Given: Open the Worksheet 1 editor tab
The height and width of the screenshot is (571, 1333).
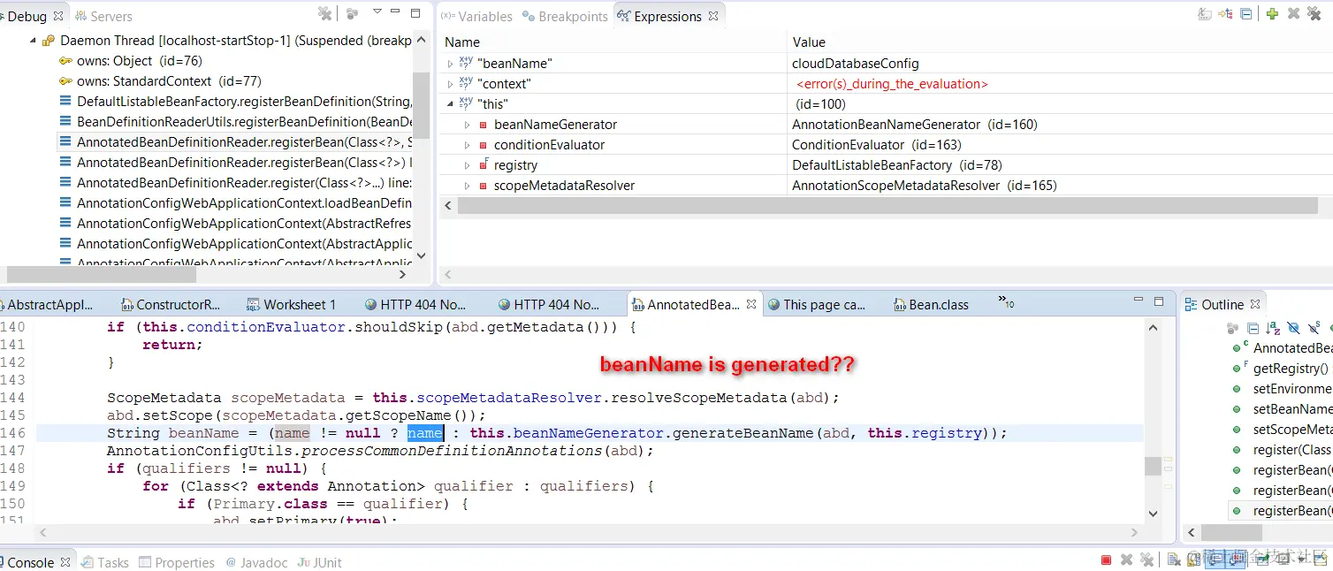Looking at the screenshot, I should pyautogui.click(x=292, y=304).
